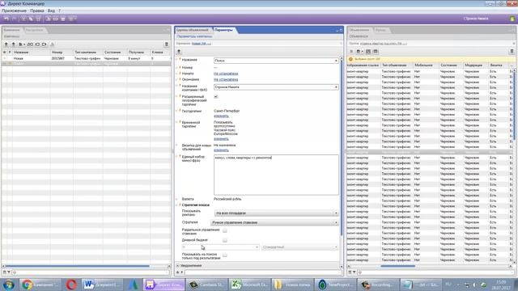
Task: Undo the last action in main toolbar
Action: tap(6, 19)
